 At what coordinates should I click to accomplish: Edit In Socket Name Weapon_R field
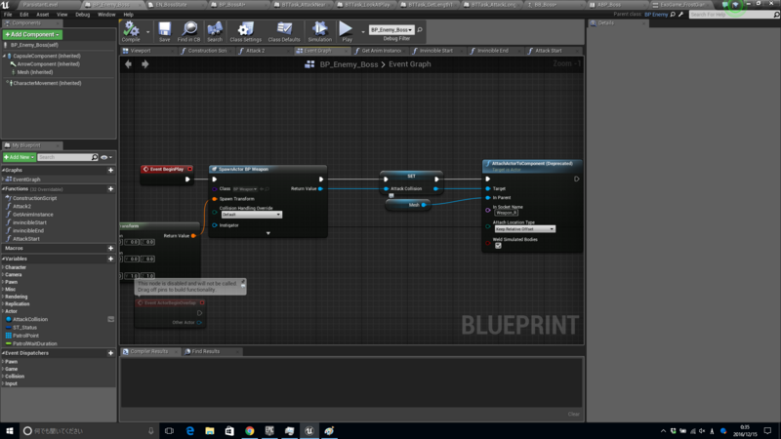click(x=506, y=213)
